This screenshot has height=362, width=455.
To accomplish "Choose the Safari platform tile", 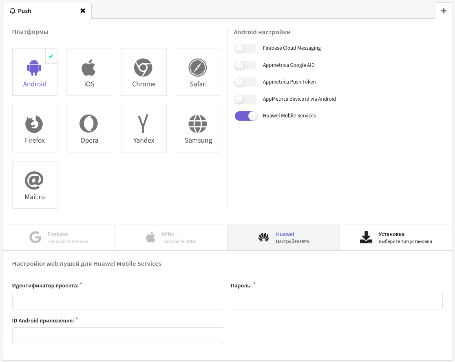I will pos(198,72).
